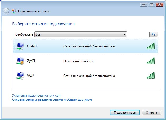Click the refresh network list icon

[x=153, y=34]
